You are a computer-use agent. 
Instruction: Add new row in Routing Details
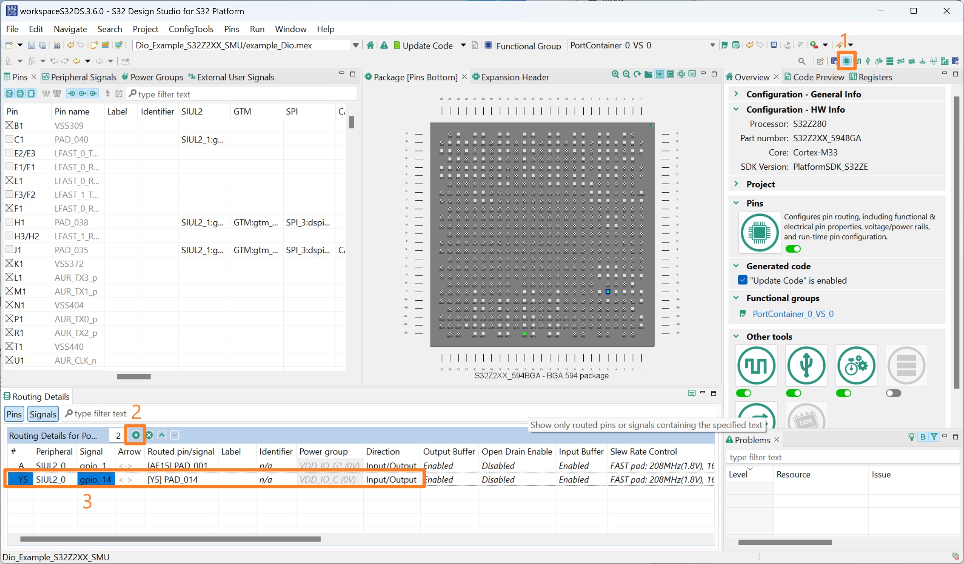136,435
